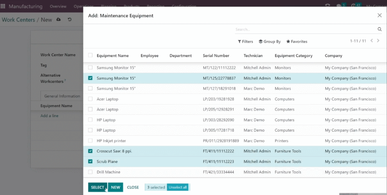Click Unselect all button
Screen dimensions: 387x195
[x=178, y=187]
